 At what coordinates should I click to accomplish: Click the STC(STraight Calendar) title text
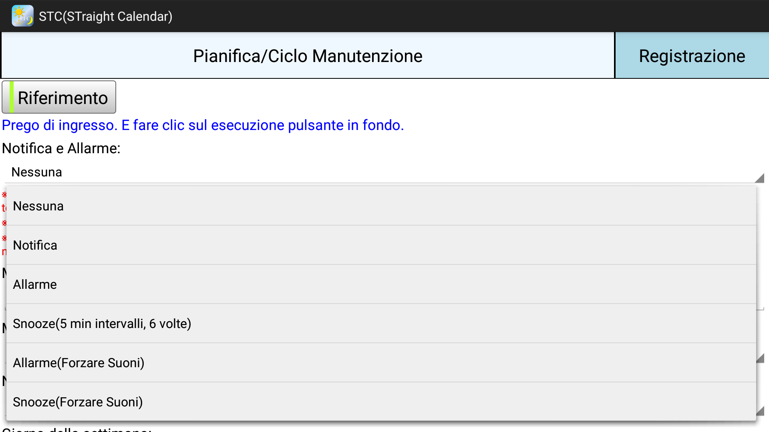pos(105,16)
